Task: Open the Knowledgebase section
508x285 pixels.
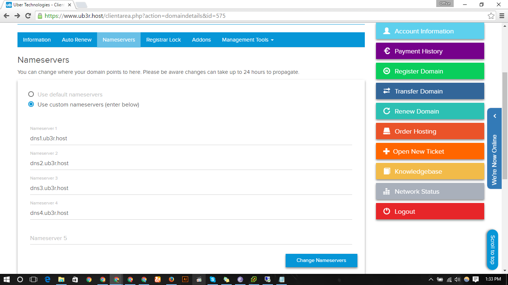Action: tap(430, 171)
